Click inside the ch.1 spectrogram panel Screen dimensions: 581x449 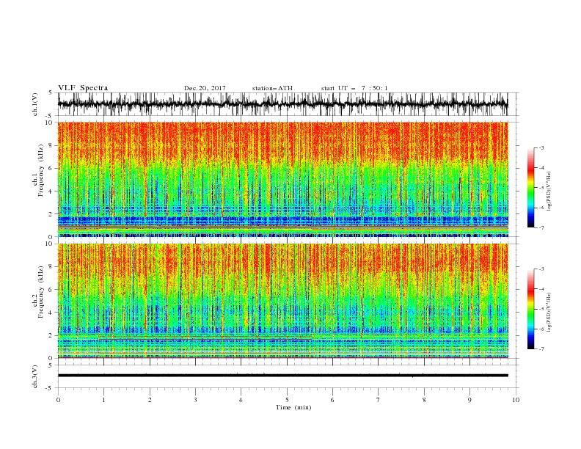pyautogui.click(x=282, y=179)
